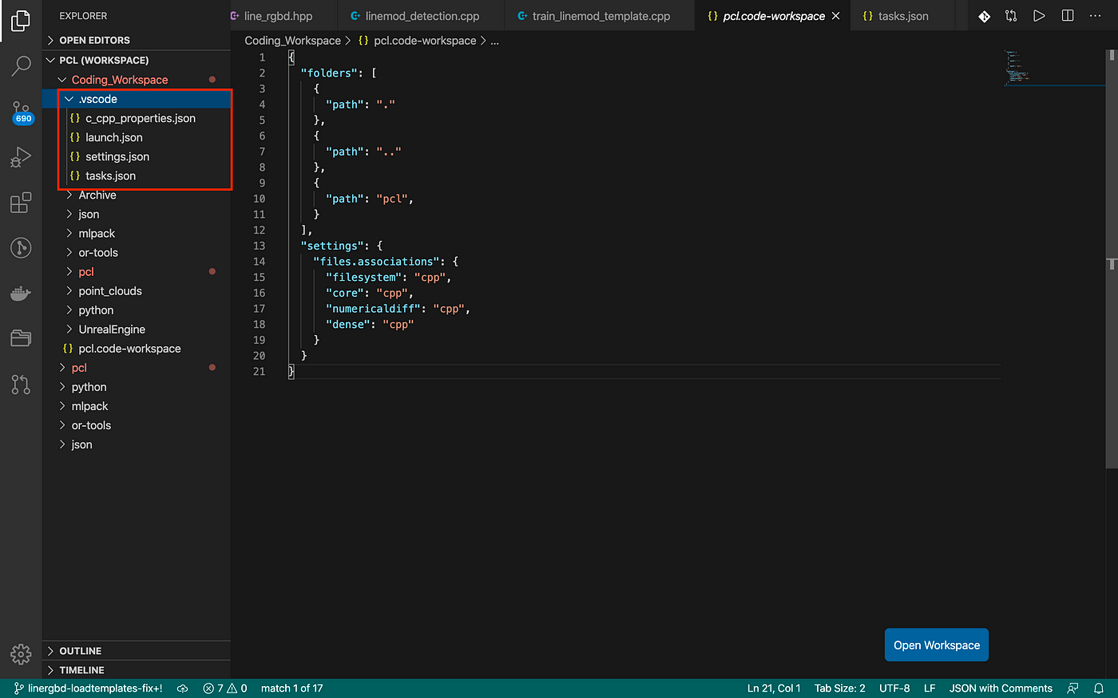Screen dimensions: 1118x698
Task: Click Coding_Workspace in the breadcrumb
Action: 292,41
